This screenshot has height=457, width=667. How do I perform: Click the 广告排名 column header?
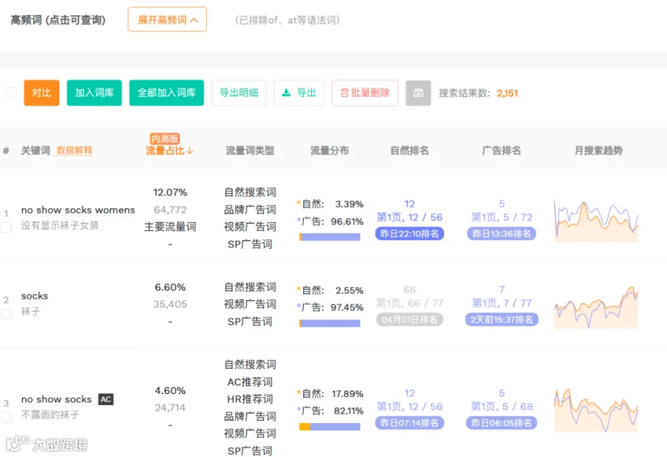502,150
